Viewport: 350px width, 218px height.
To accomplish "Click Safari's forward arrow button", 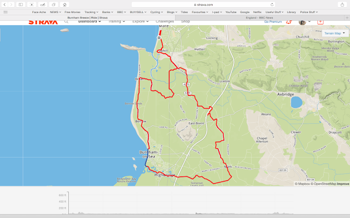I will tap(11, 4).
